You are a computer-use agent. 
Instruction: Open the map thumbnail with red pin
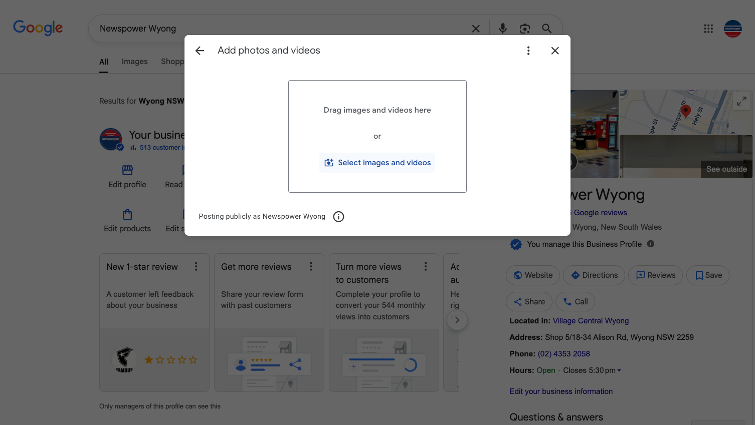(686, 112)
